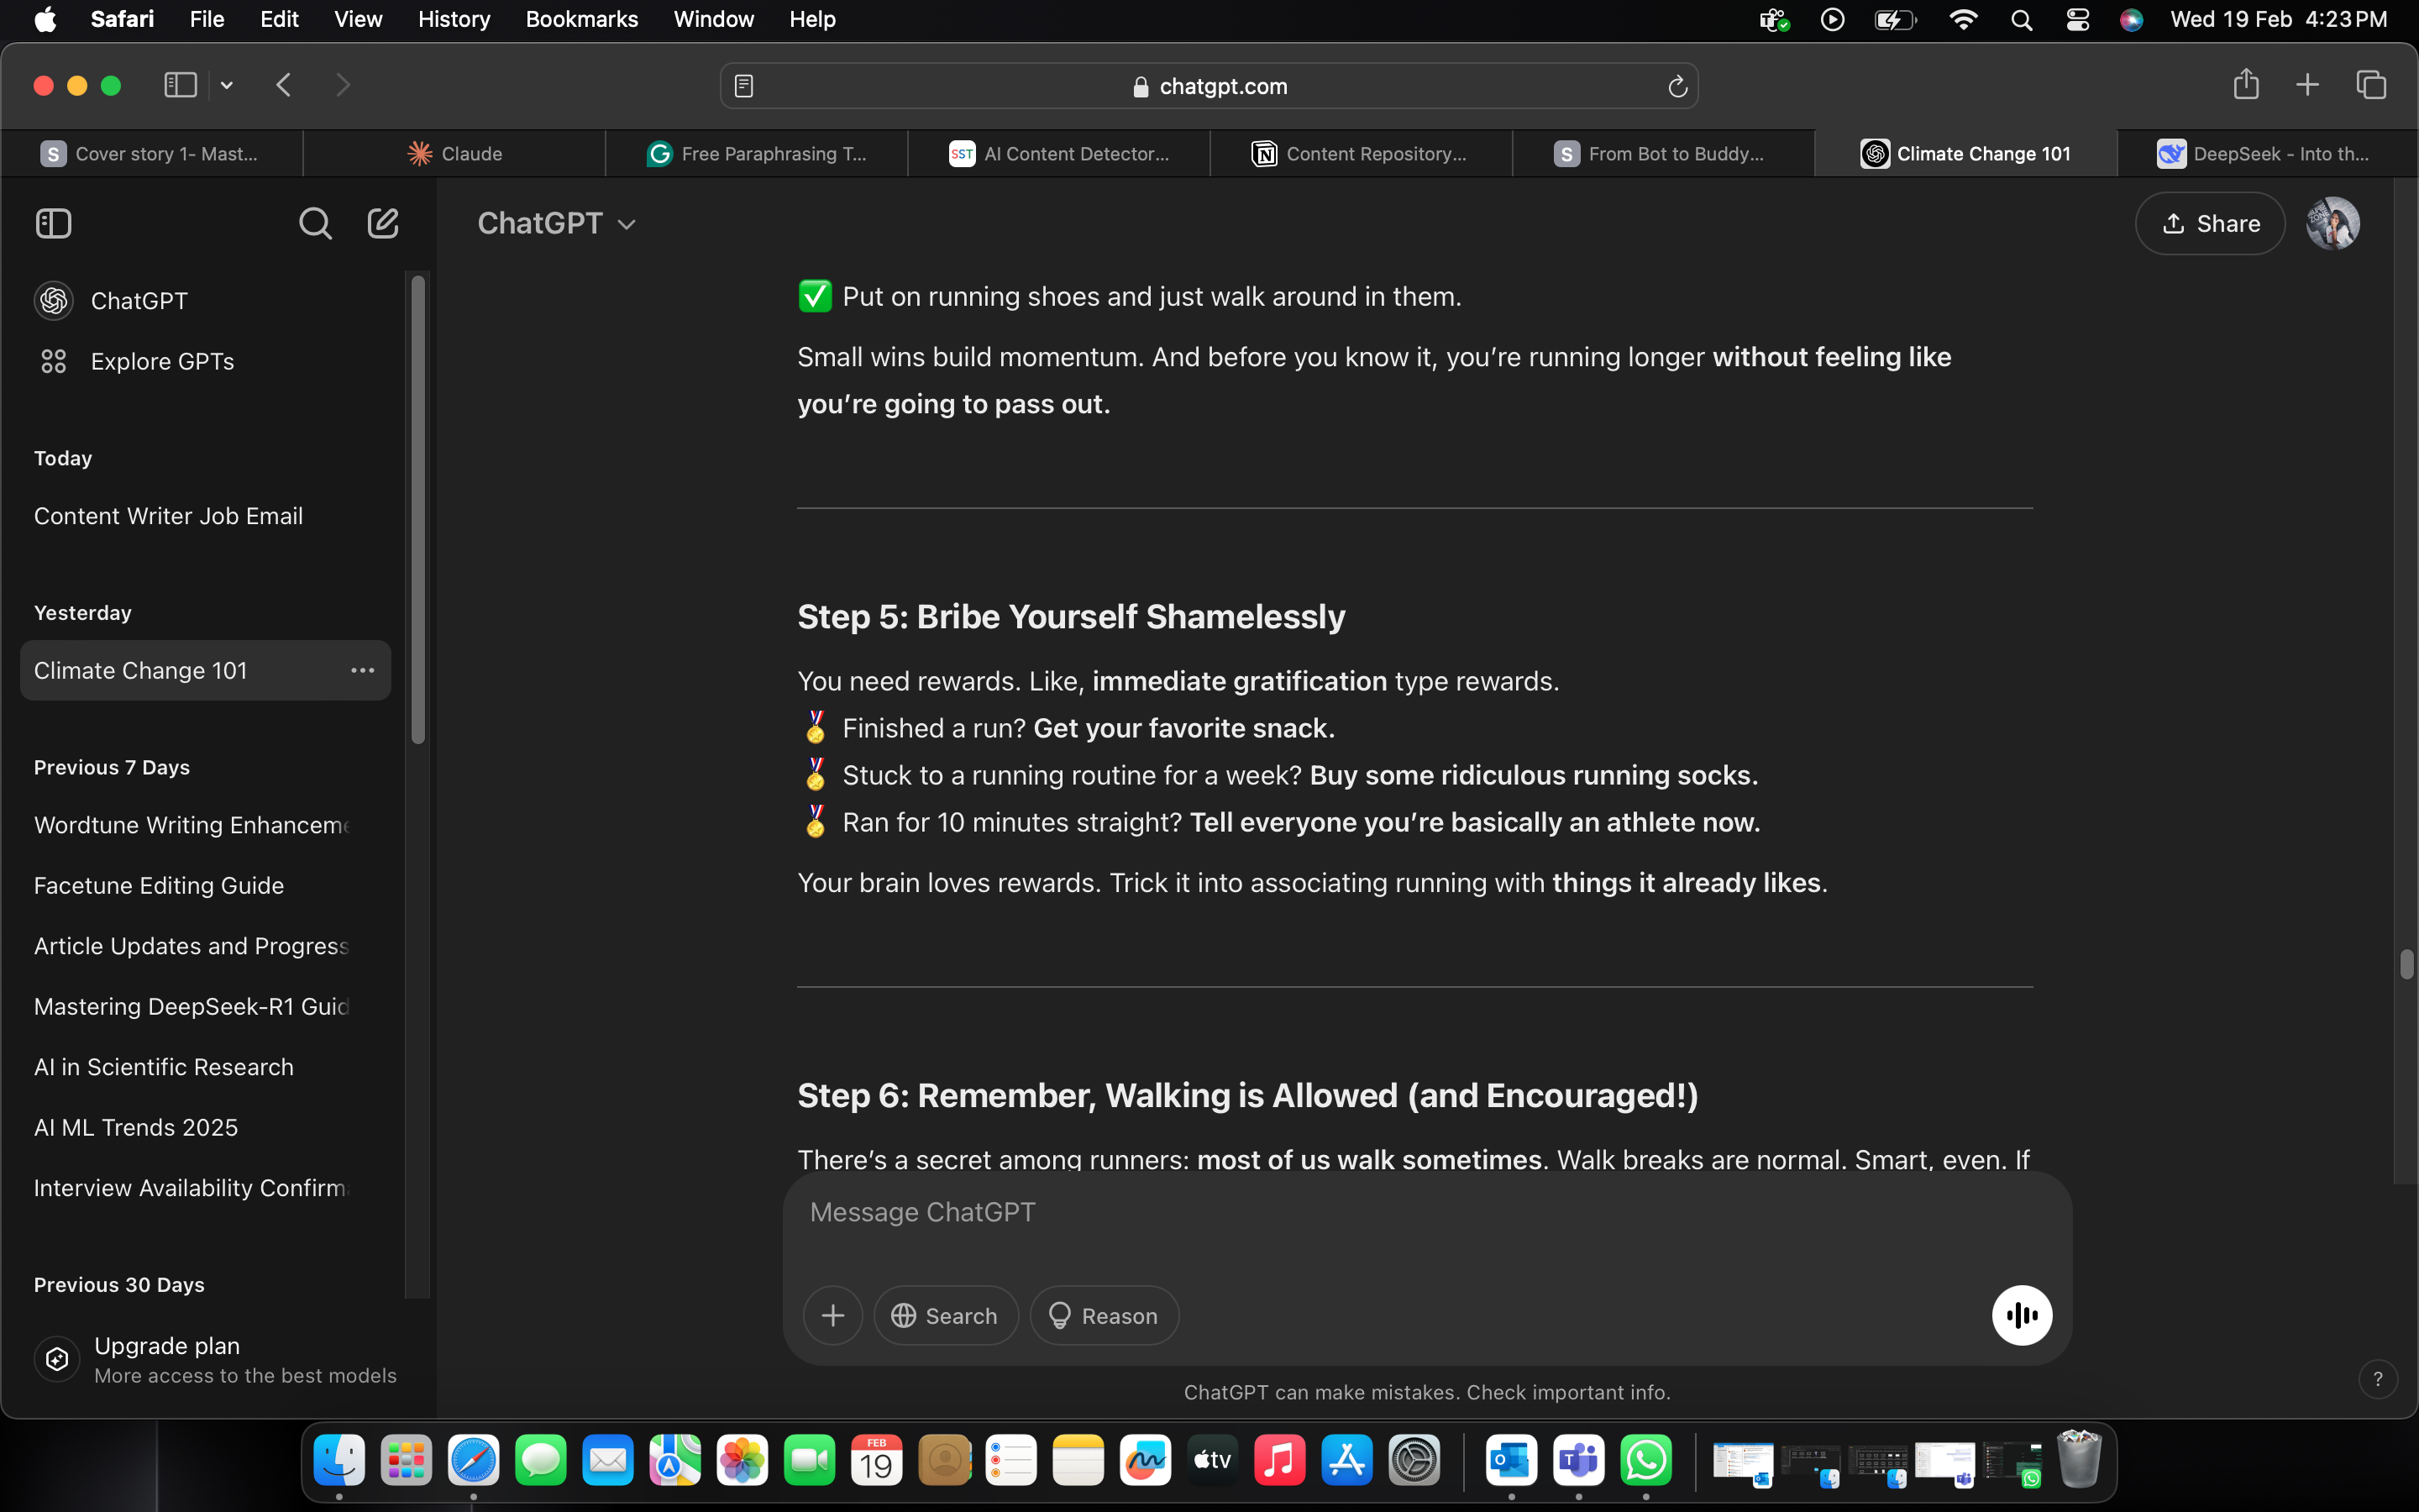Open the Trash in the Dock
Screen dimensions: 2419x1512
pos(2079,1460)
